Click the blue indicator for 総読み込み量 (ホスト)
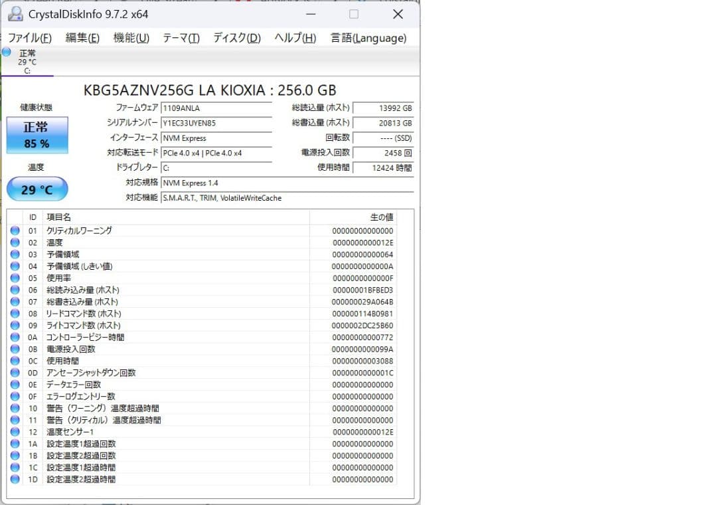 click(x=15, y=290)
